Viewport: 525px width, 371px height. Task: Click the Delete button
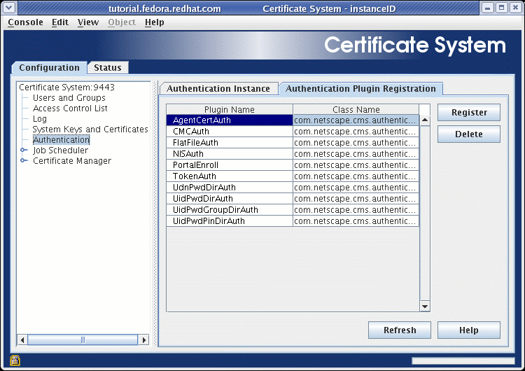[469, 134]
